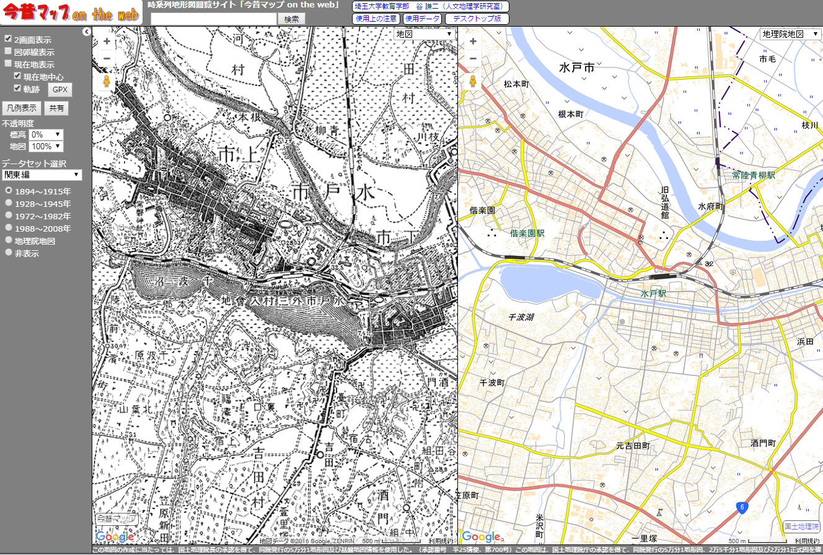Select the 1988〜2008年 radio option
Screen dimensions: 823x555
point(9,228)
